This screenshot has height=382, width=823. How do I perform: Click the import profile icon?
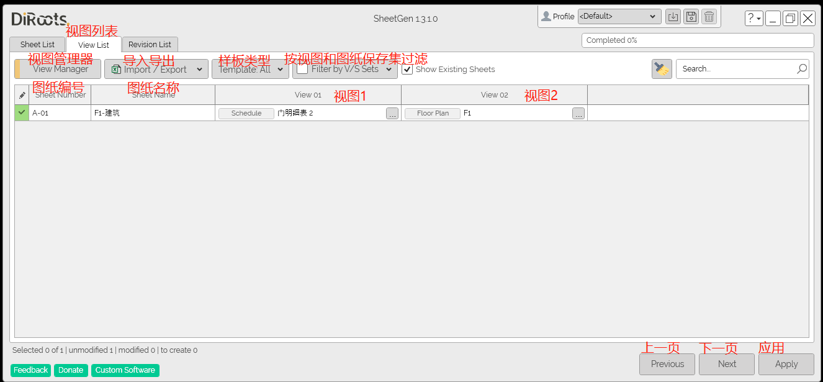coord(673,17)
